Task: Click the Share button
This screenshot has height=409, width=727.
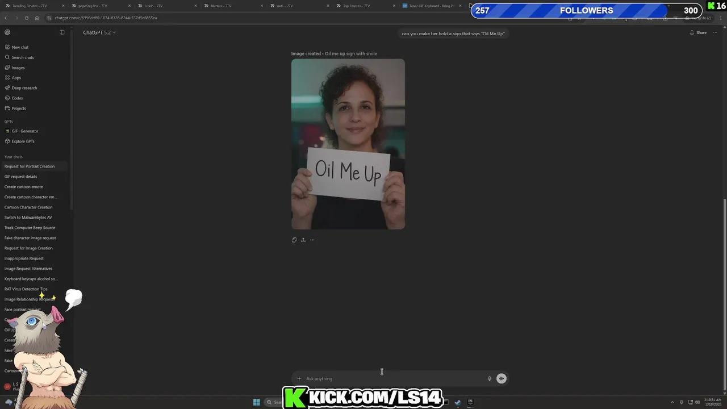Action: tap(698, 32)
